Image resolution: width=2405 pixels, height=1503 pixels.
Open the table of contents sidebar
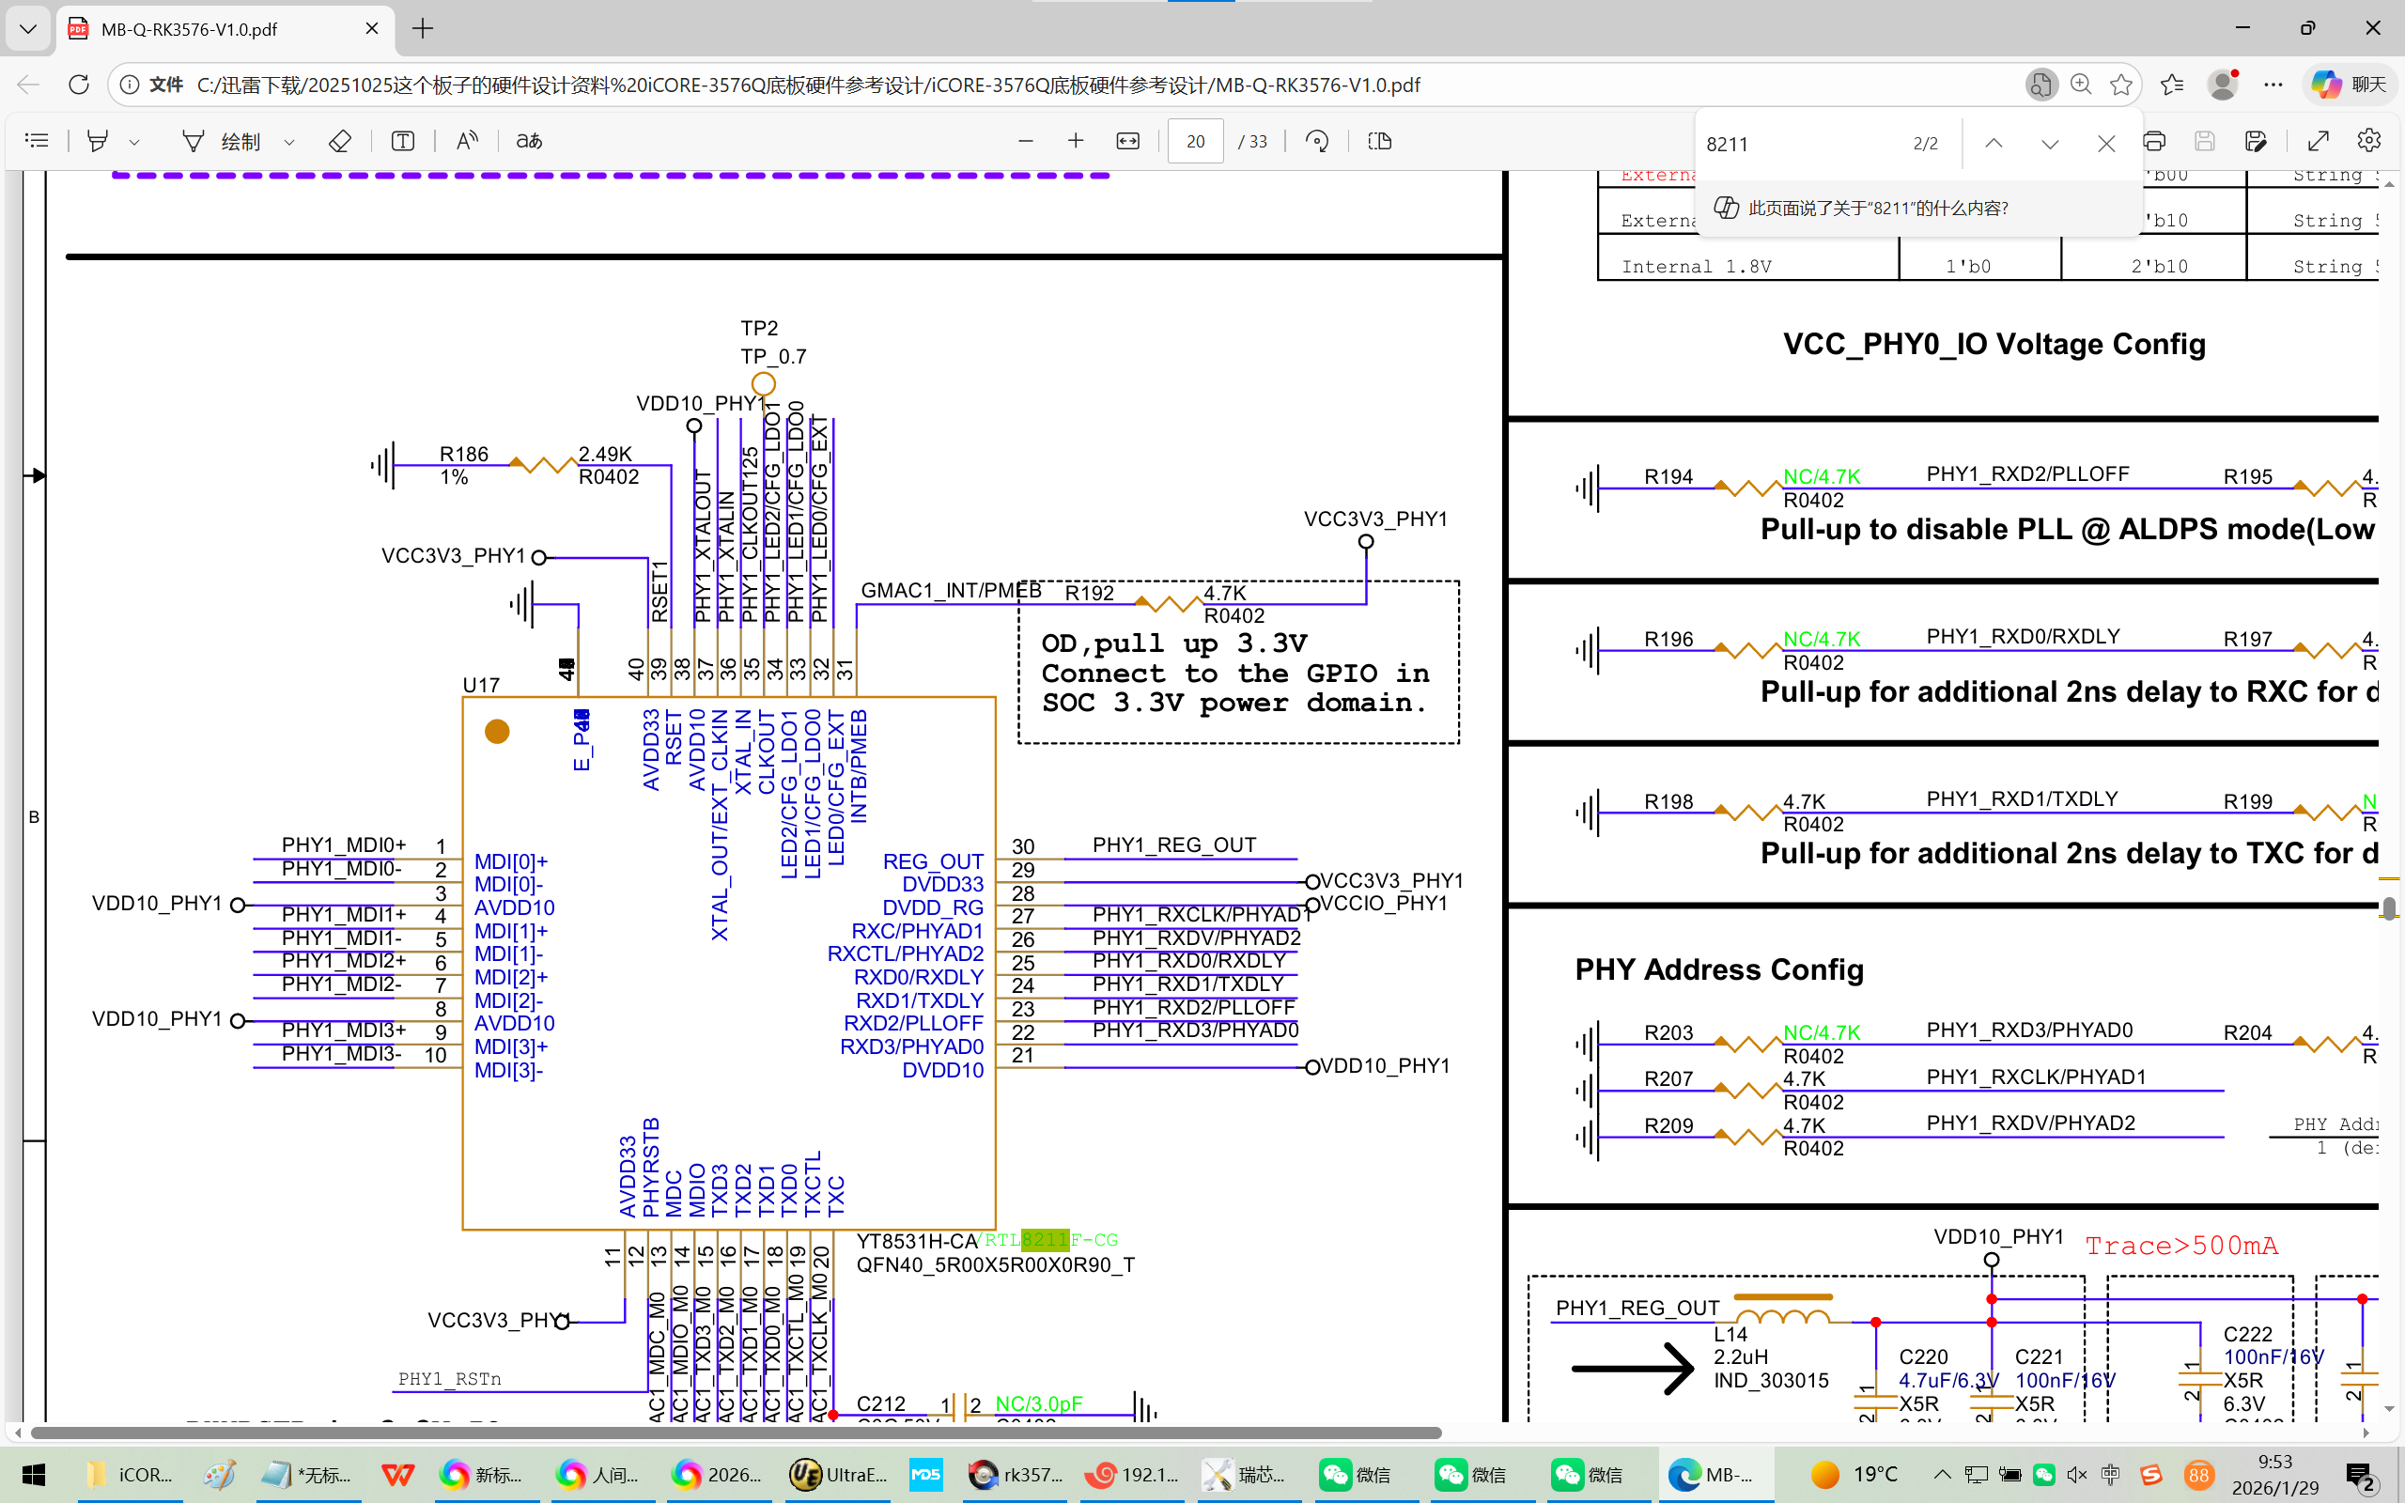coord(37,141)
